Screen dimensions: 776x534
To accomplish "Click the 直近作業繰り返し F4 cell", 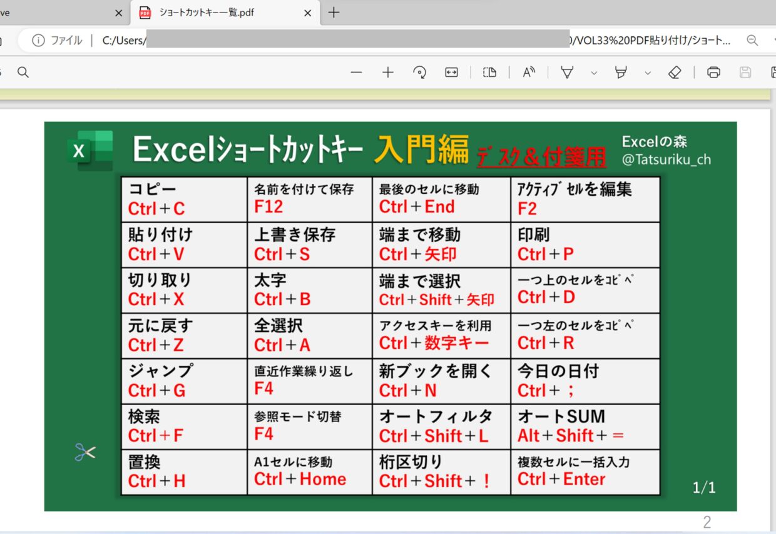I will pyautogui.click(x=310, y=381).
